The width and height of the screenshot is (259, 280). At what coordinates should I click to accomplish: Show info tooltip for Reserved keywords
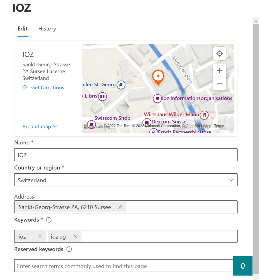(69, 249)
